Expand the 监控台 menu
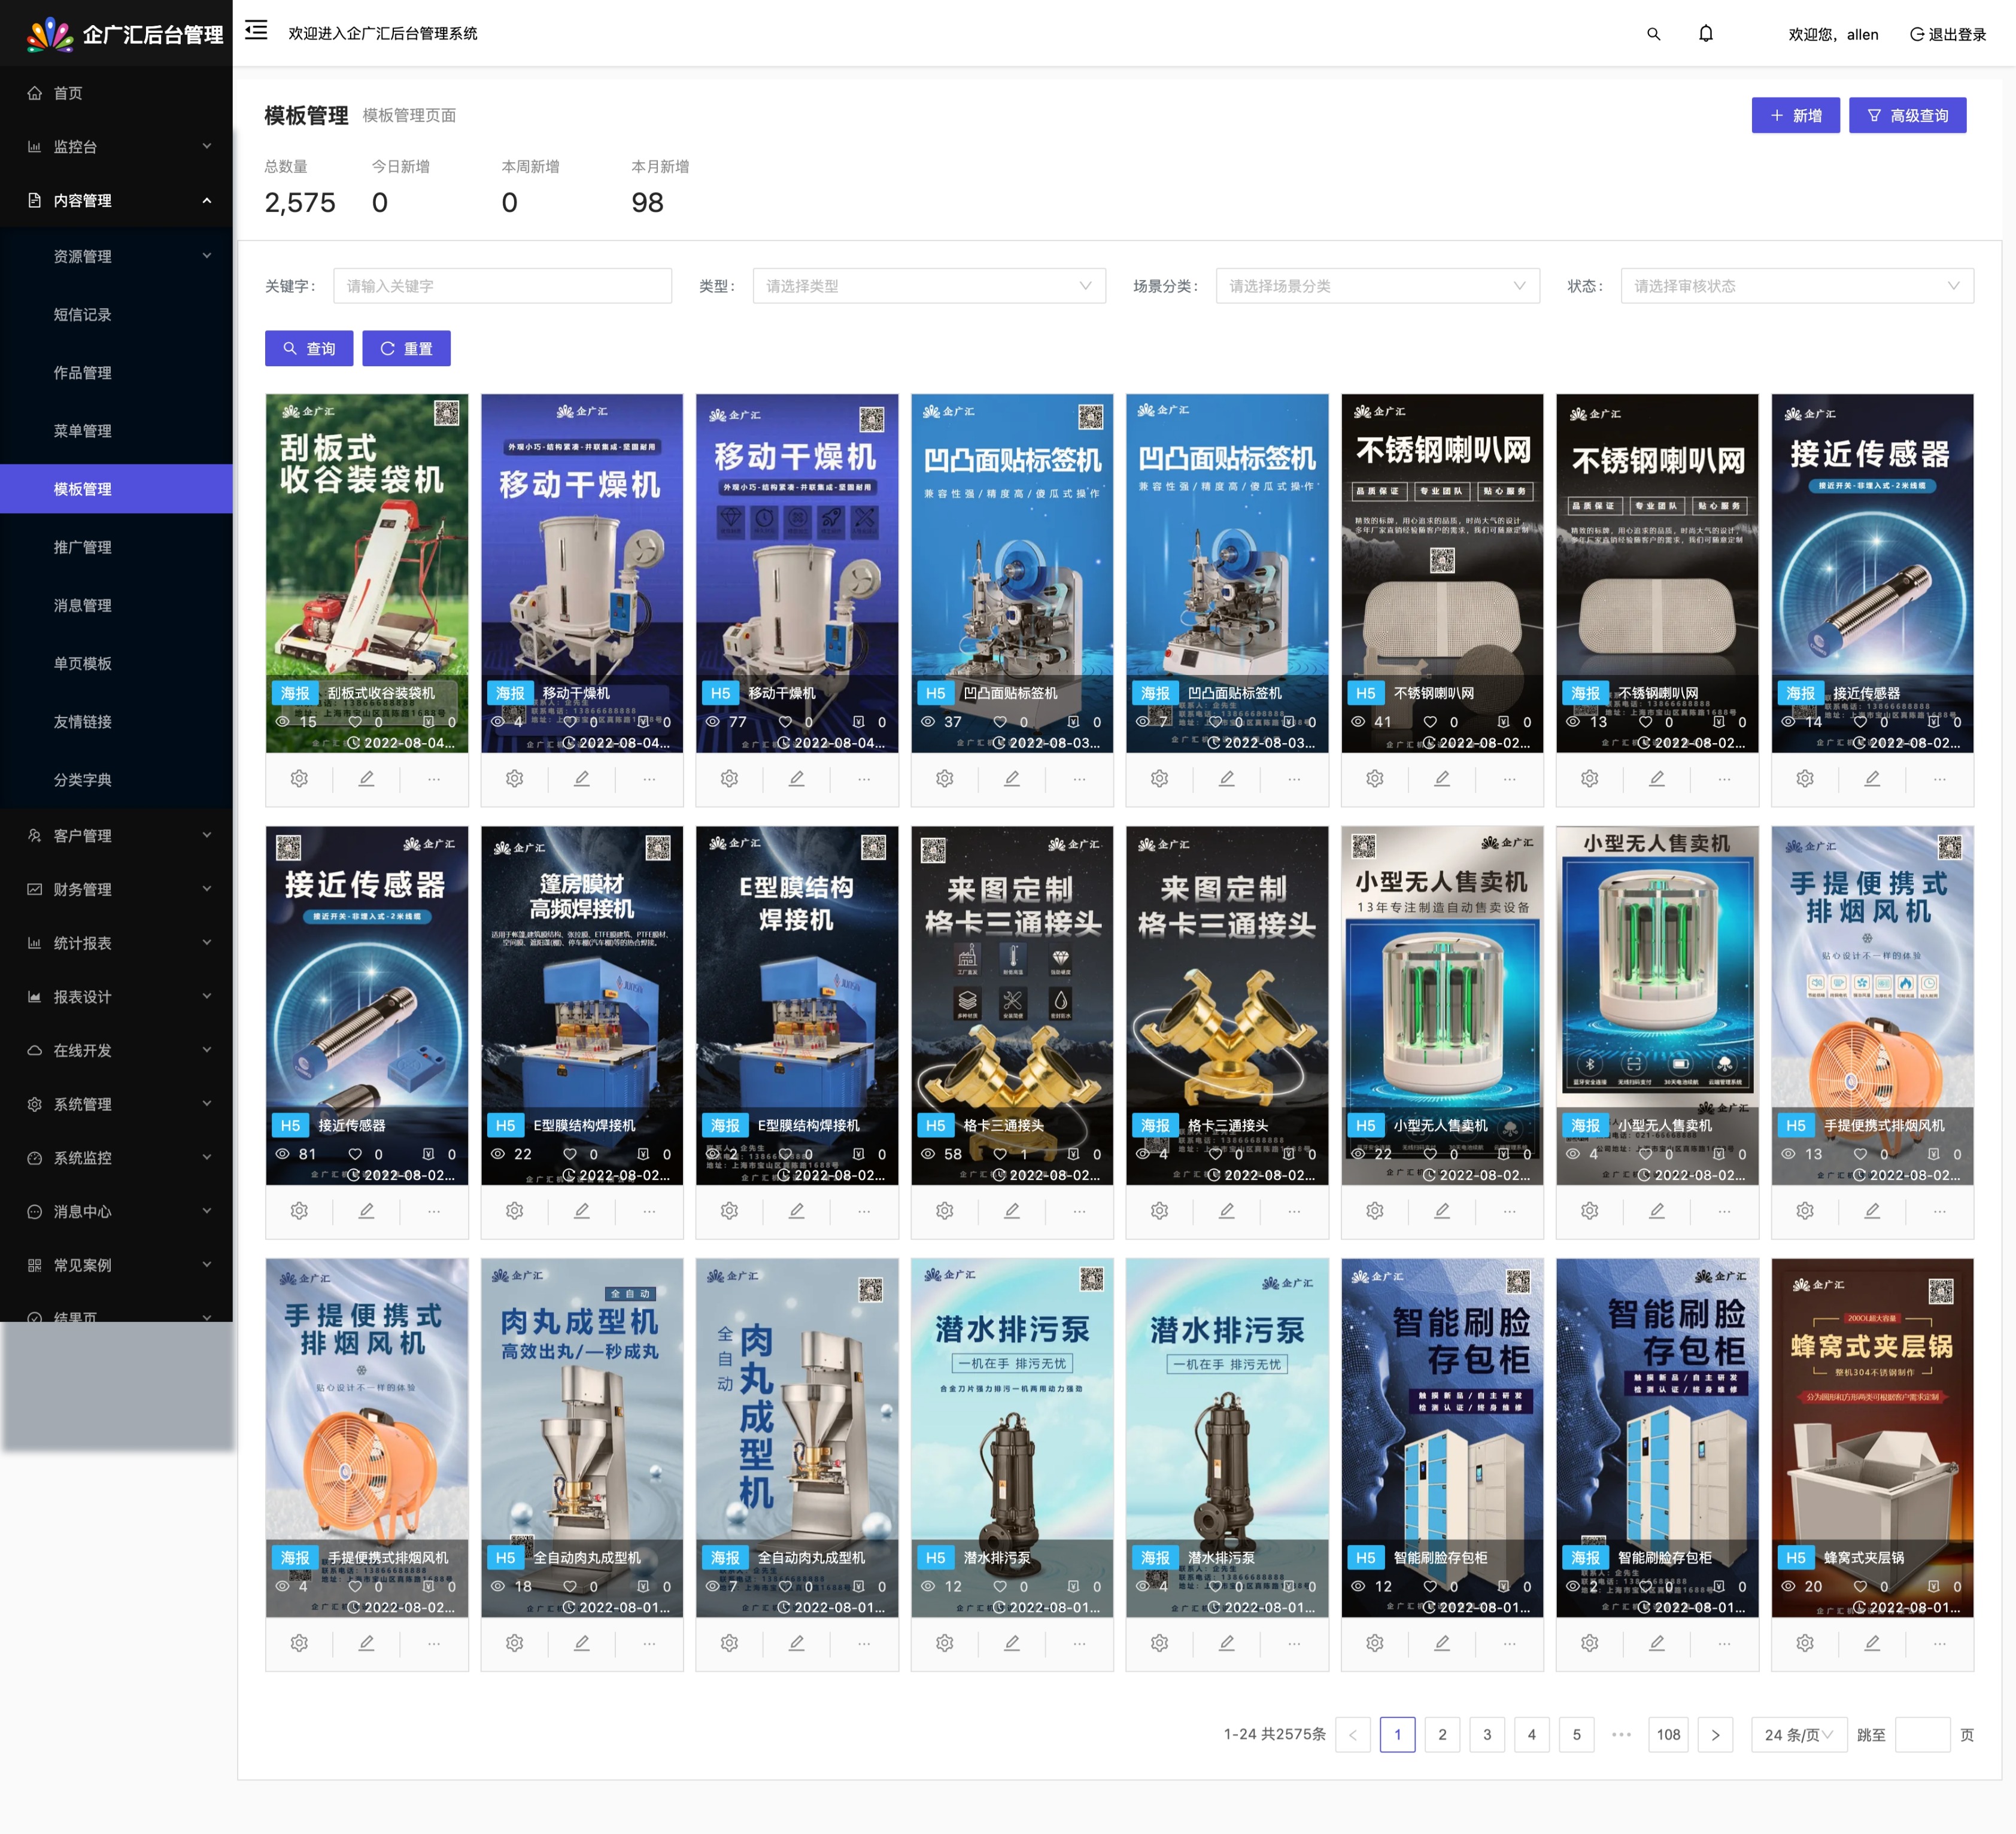 [x=116, y=147]
